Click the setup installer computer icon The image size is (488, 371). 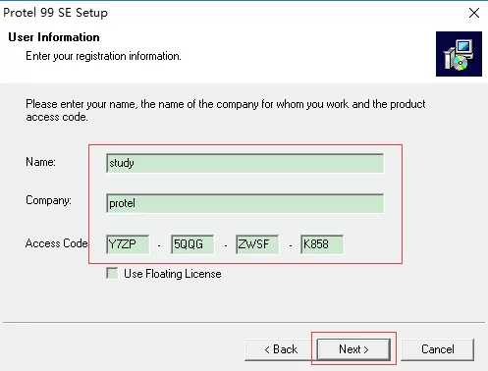[x=459, y=54]
